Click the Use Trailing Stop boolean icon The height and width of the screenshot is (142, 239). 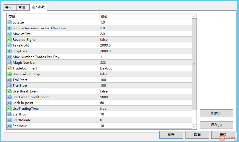(9, 74)
